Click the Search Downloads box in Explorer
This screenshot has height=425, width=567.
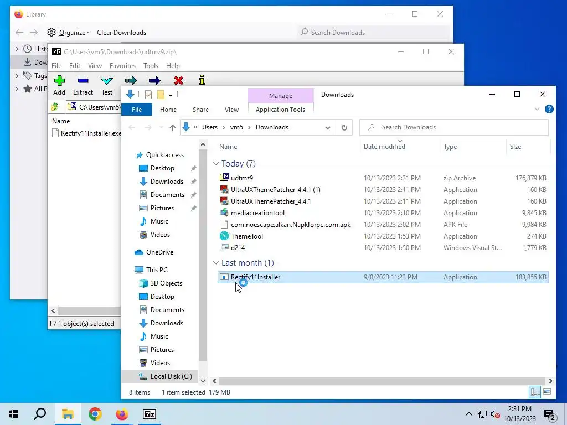pos(454,127)
